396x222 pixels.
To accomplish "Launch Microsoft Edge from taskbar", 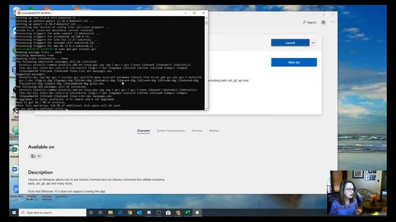I will tap(120, 213).
